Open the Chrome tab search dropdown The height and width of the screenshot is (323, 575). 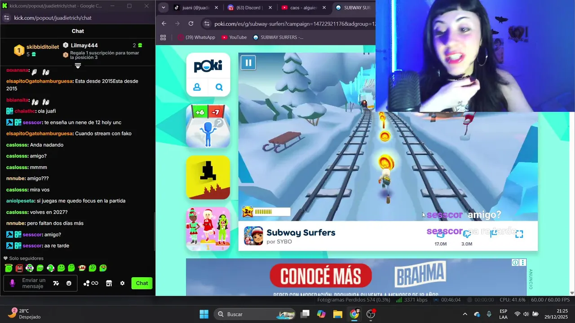pos(164,8)
